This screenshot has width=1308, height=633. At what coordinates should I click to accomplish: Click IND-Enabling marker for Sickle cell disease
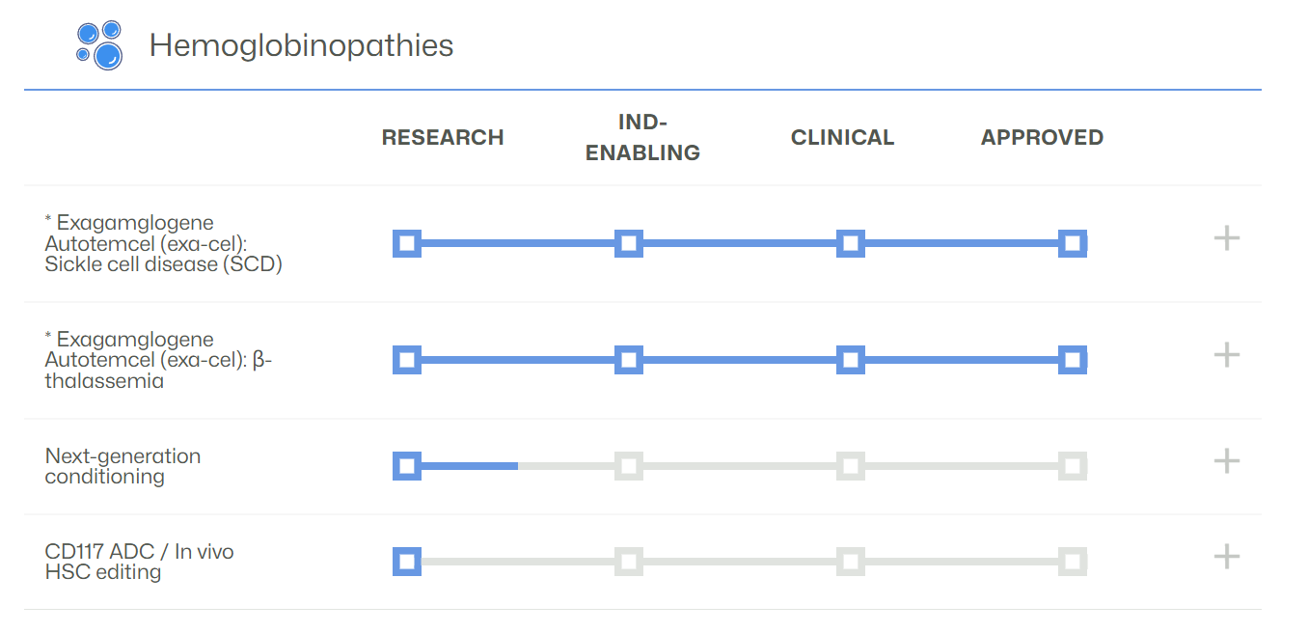pyautogui.click(x=628, y=243)
